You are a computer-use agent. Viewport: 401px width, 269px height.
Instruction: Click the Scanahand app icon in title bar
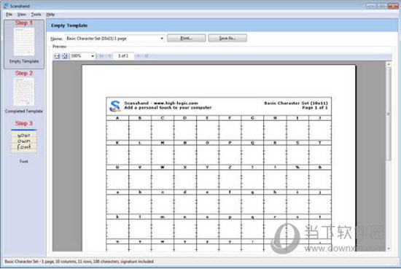(x=6, y=6)
